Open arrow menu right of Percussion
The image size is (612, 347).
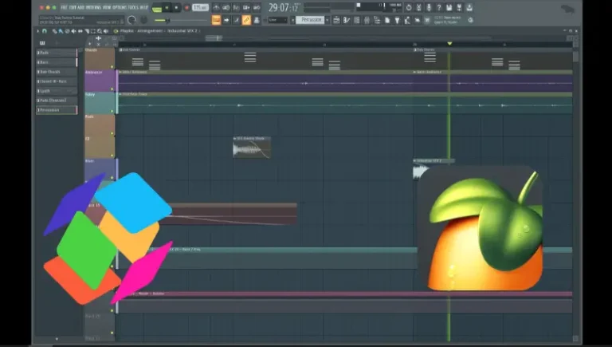(327, 20)
